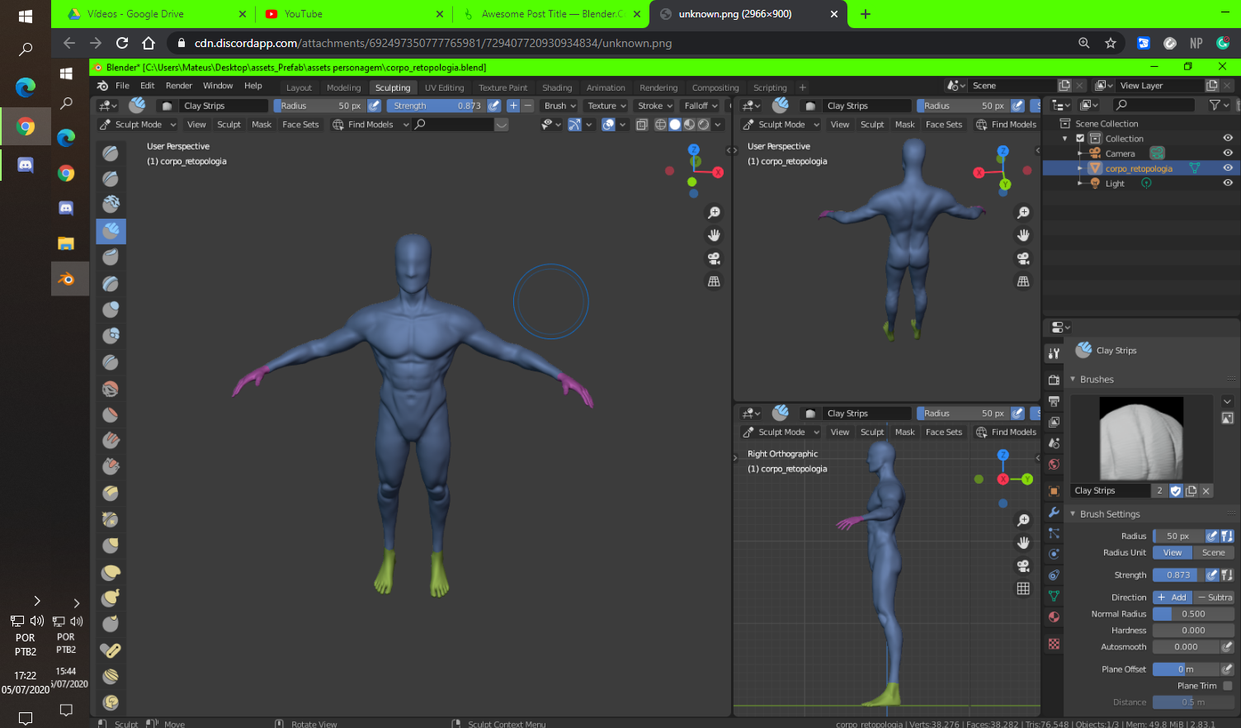Click Face Sets in the Right Orthographic viewport
The width and height of the screenshot is (1241, 728).
(944, 432)
